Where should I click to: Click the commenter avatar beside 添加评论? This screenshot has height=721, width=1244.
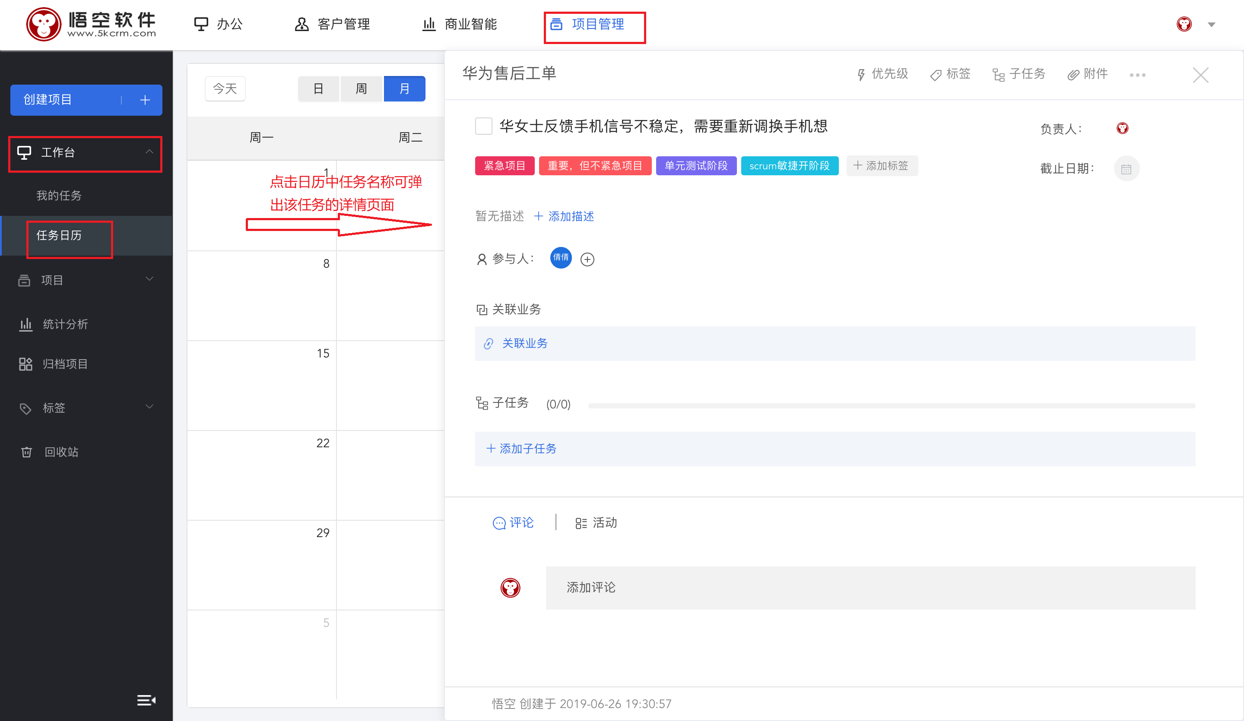(510, 588)
